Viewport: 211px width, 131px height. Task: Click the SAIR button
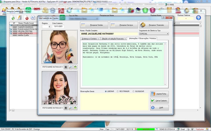click(x=160, y=108)
